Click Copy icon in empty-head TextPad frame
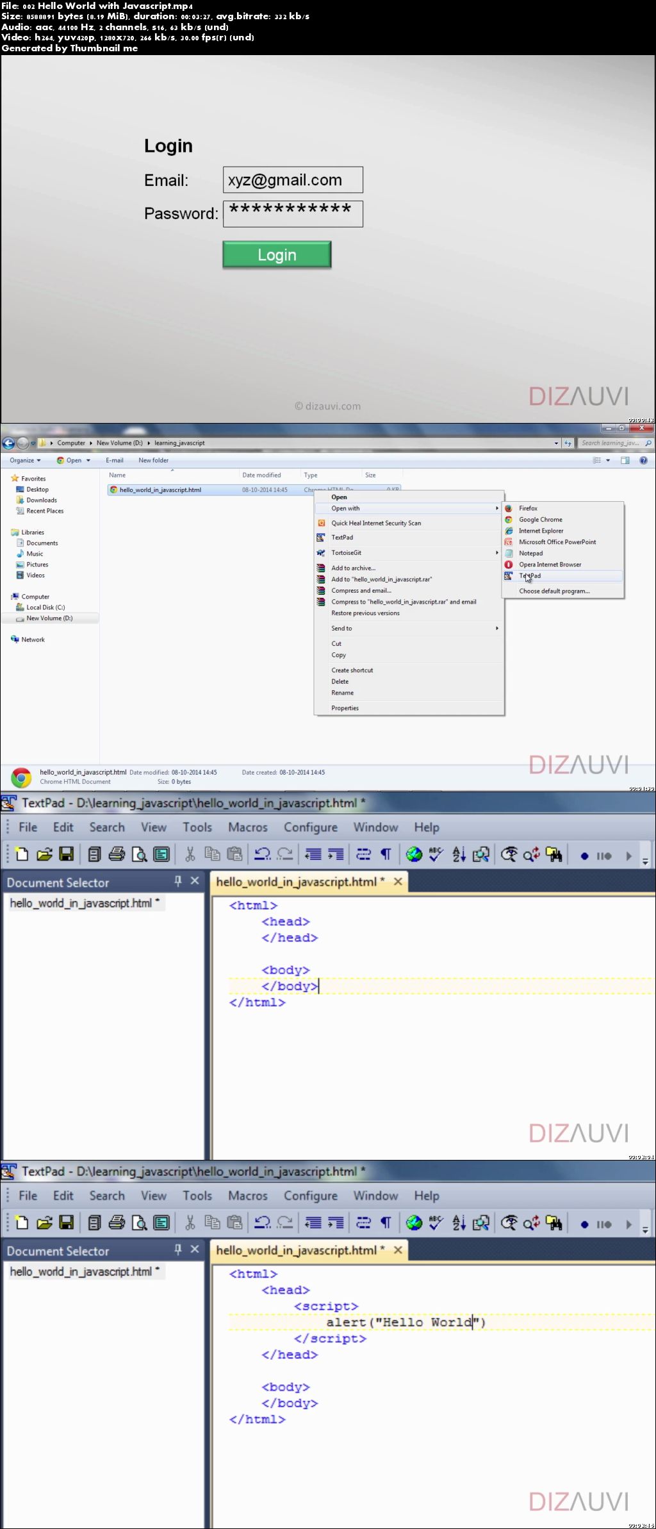The width and height of the screenshot is (656, 1529). point(212,854)
